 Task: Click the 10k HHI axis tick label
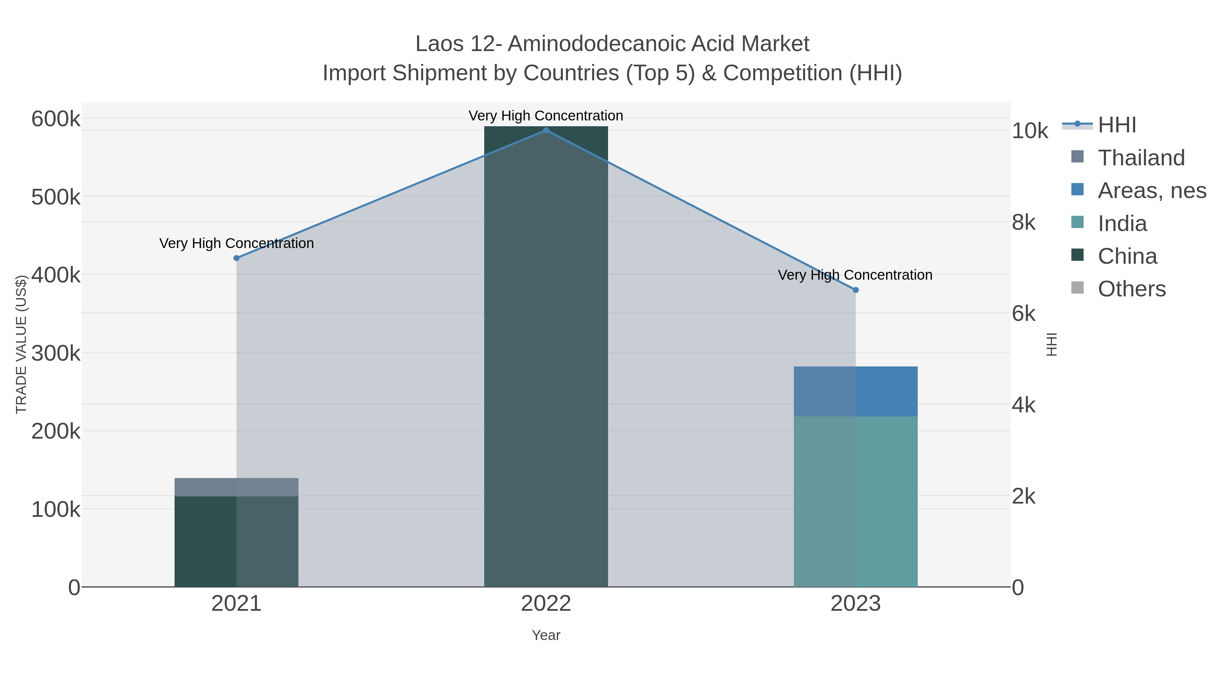point(1030,131)
